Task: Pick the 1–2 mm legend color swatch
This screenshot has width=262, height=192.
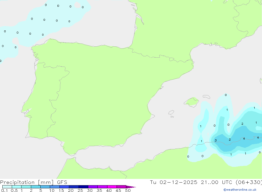Action: click(26, 187)
